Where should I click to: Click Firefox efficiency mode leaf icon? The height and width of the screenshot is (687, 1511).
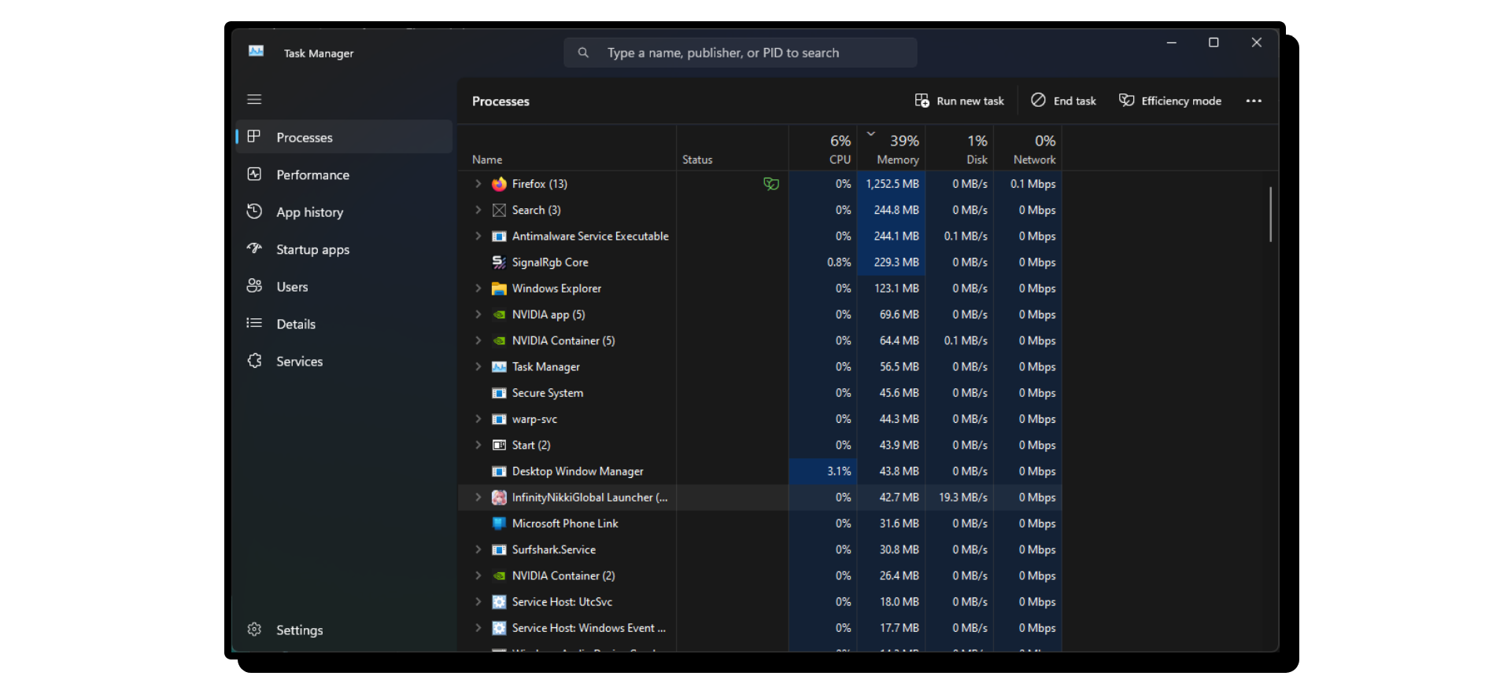tap(770, 184)
